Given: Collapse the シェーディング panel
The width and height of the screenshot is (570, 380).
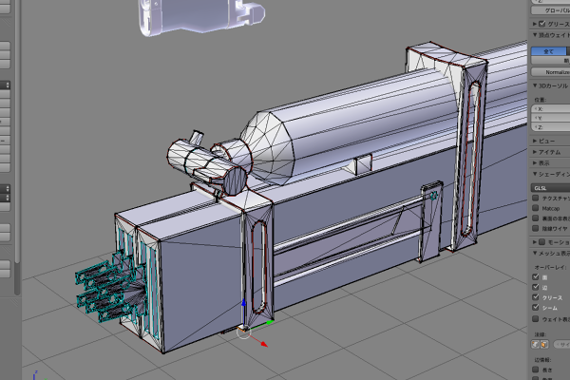Looking at the screenshot, I should [x=535, y=174].
